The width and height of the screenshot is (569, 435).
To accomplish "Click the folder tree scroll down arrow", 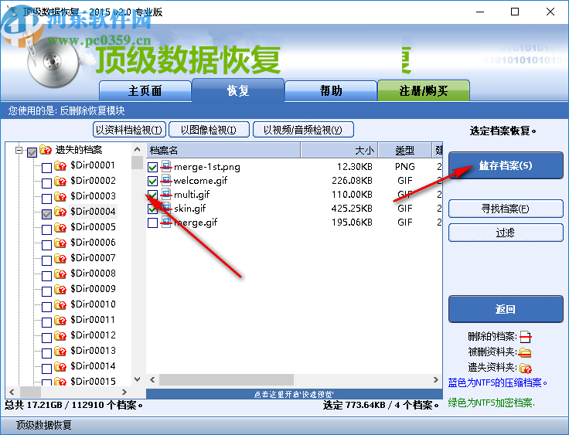I will coord(137,379).
